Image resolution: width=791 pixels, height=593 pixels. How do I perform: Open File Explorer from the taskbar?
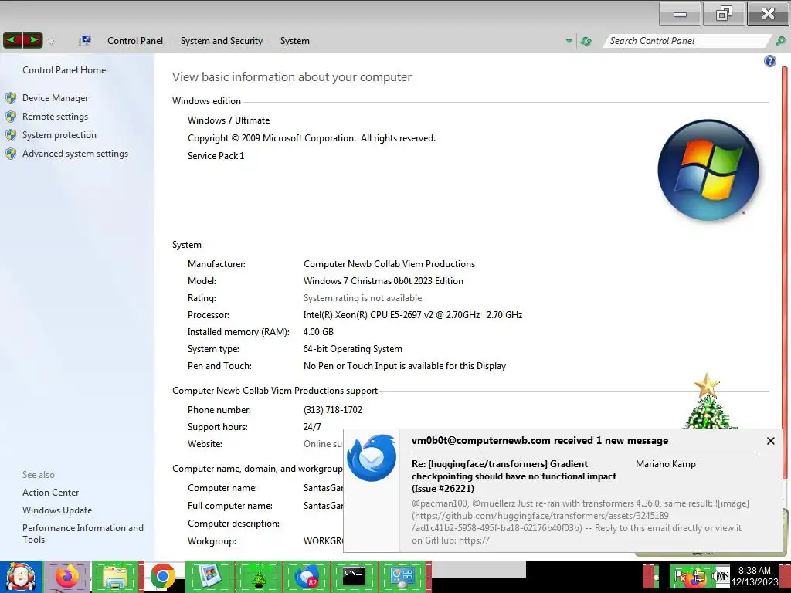tap(115, 577)
